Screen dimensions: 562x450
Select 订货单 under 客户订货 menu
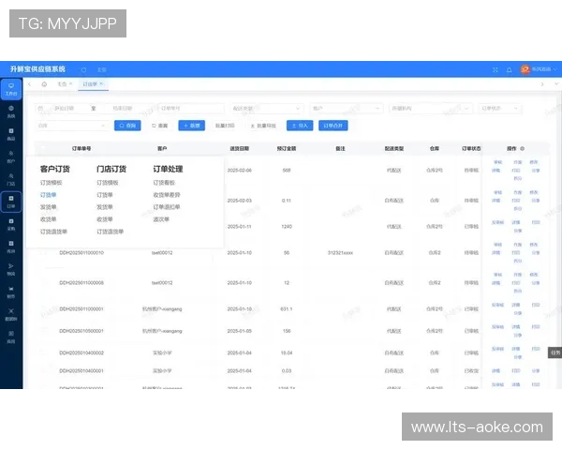(49, 195)
